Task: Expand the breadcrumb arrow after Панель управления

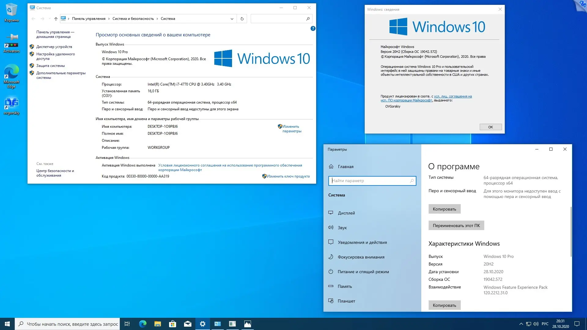Action: [x=109, y=19]
